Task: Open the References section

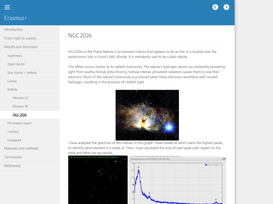Action: (30, 166)
